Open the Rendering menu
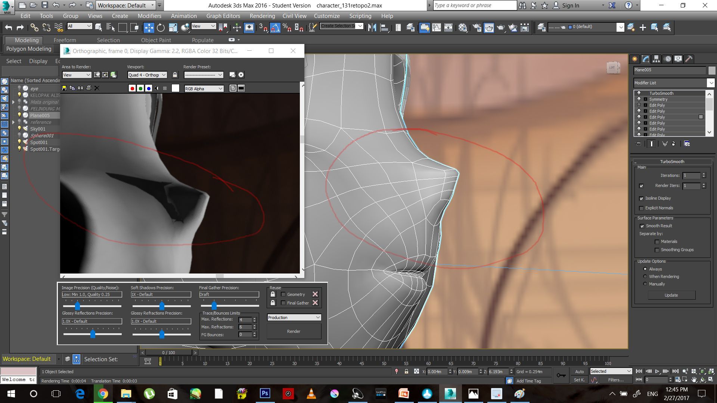 tap(262, 16)
